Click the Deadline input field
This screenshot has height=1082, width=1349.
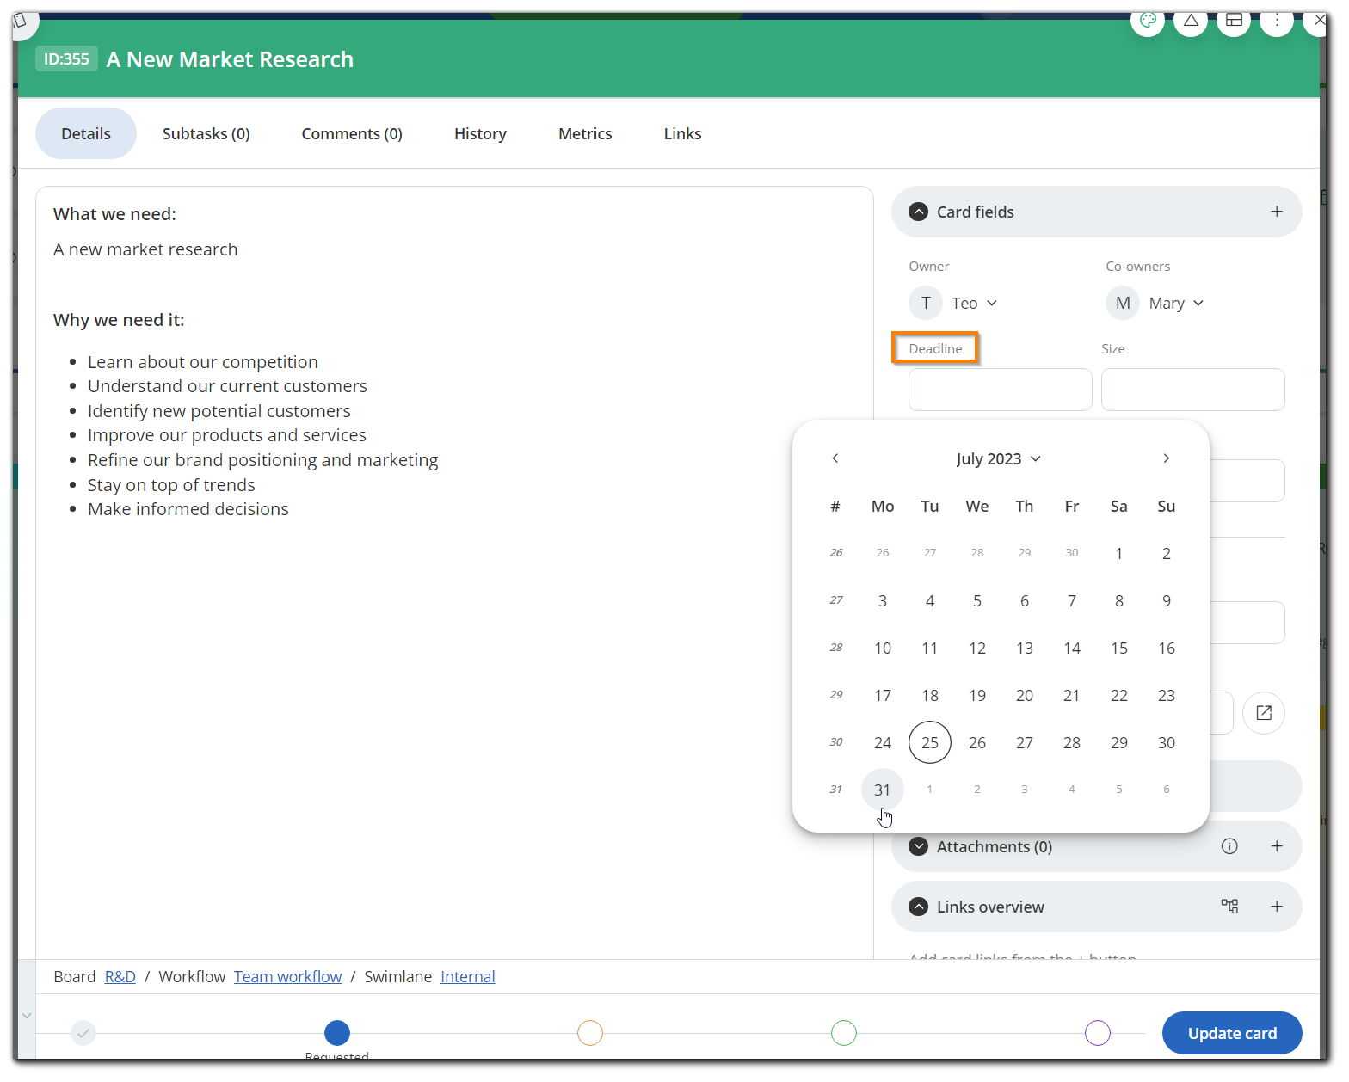pyautogui.click(x=1001, y=390)
